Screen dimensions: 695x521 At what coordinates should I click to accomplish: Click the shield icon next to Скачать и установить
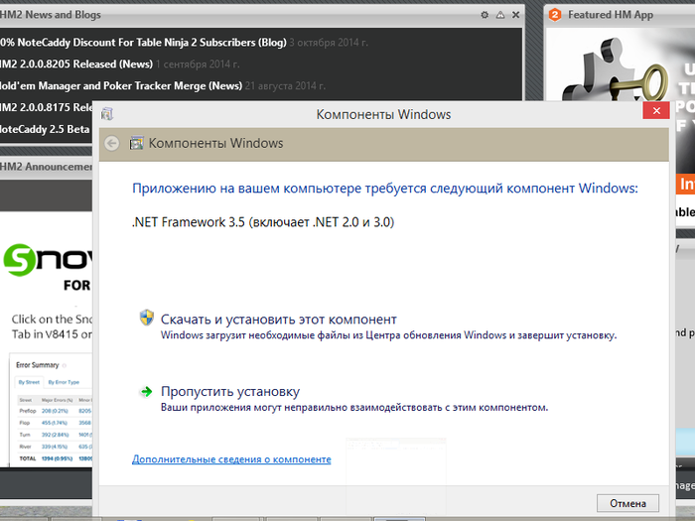click(x=147, y=318)
